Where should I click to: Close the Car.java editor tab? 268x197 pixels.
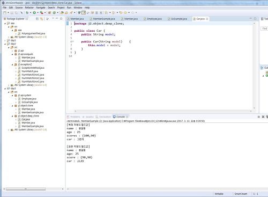point(207,19)
